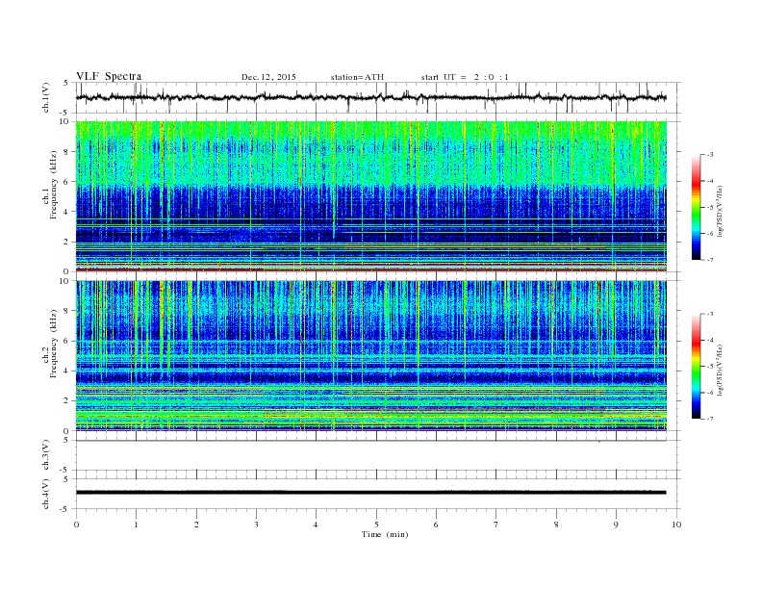Click the "0" time-axis tick label

click(x=76, y=525)
